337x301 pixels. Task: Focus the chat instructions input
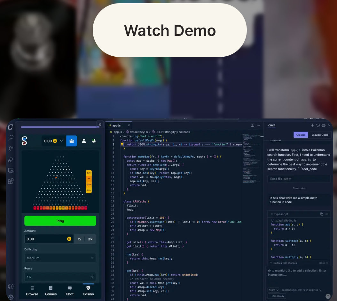[299, 277]
